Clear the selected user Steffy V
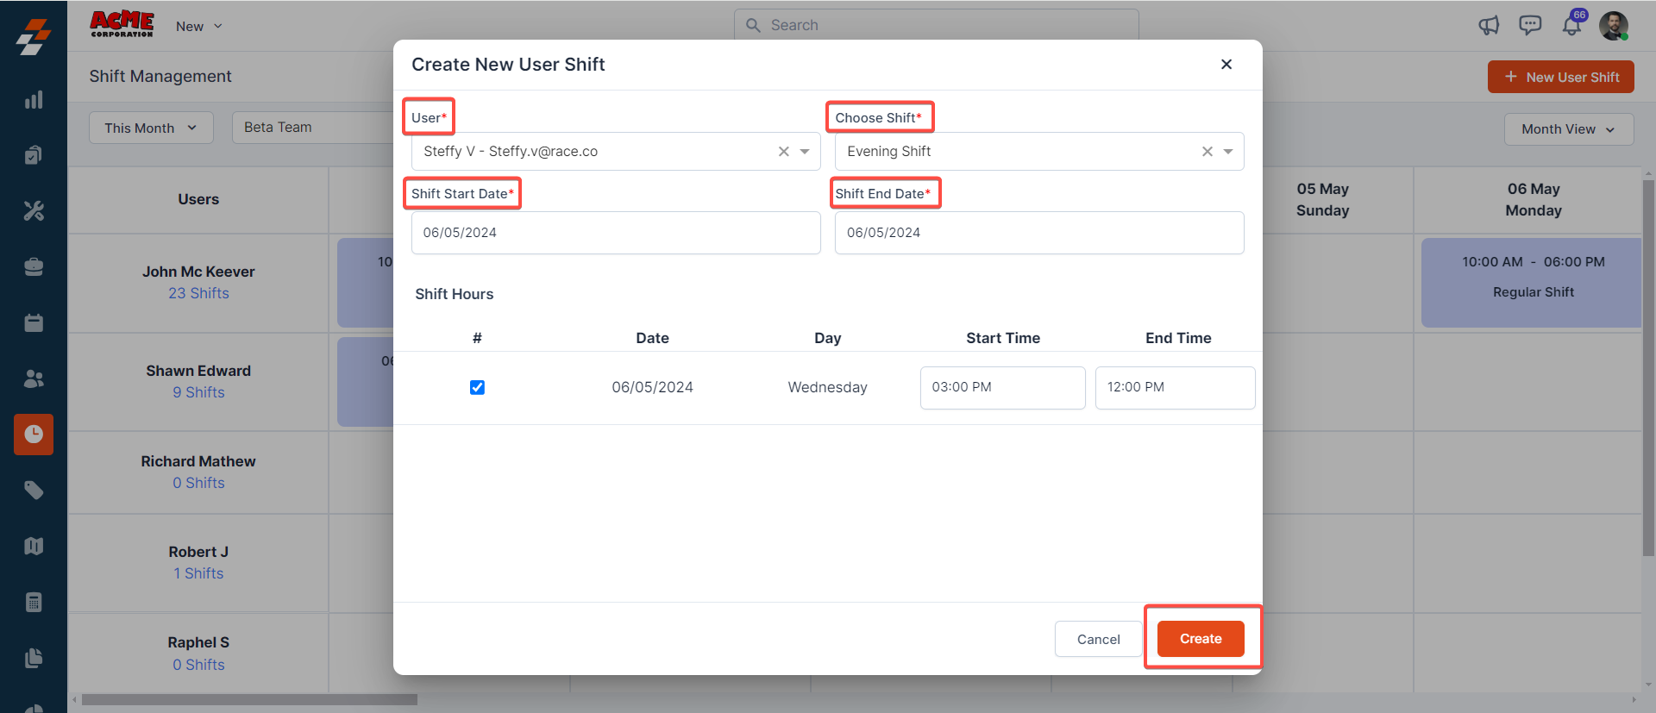Image resolution: width=1656 pixels, height=713 pixels. pos(783,152)
